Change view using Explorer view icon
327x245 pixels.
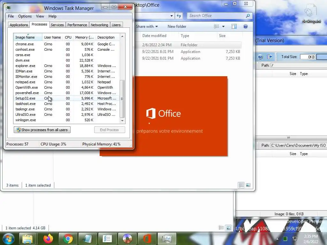pyautogui.click(x=217, y=26)
